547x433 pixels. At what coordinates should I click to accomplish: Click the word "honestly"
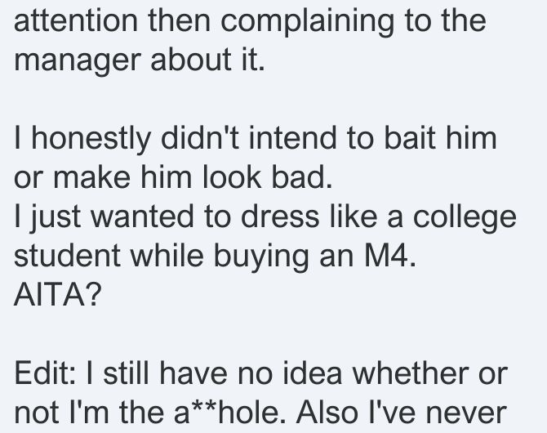click(x=91, y=140)
